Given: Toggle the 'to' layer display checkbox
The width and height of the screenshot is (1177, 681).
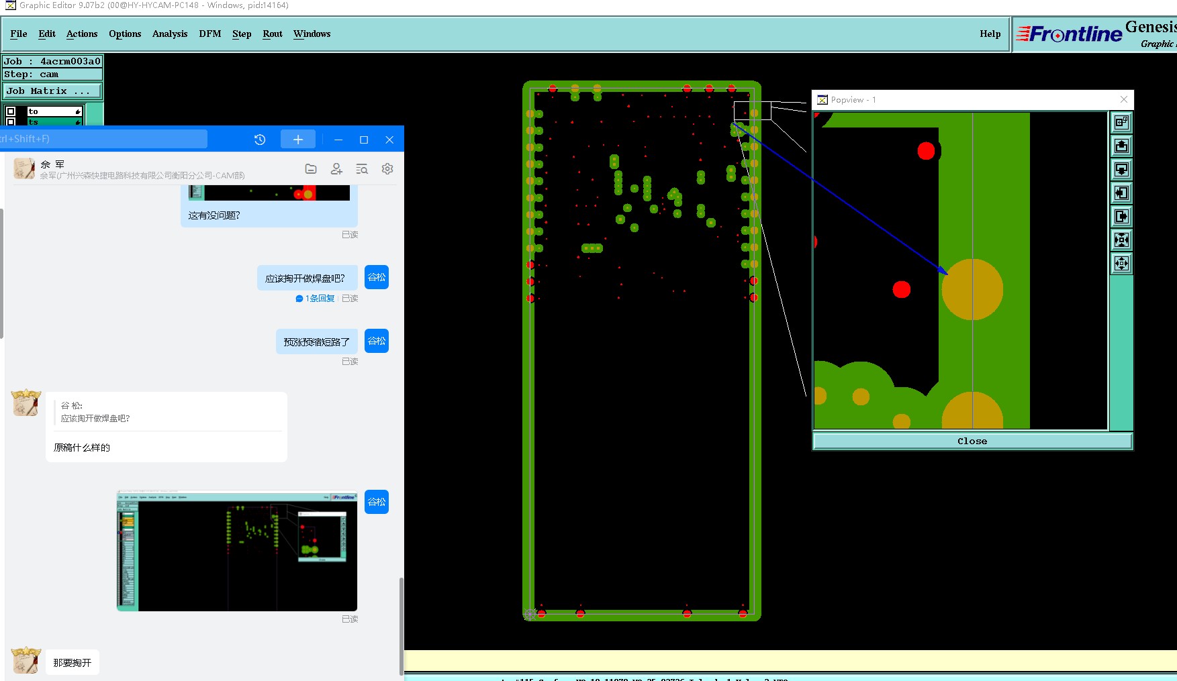Looking at the screenshot, I should [11, 111].
